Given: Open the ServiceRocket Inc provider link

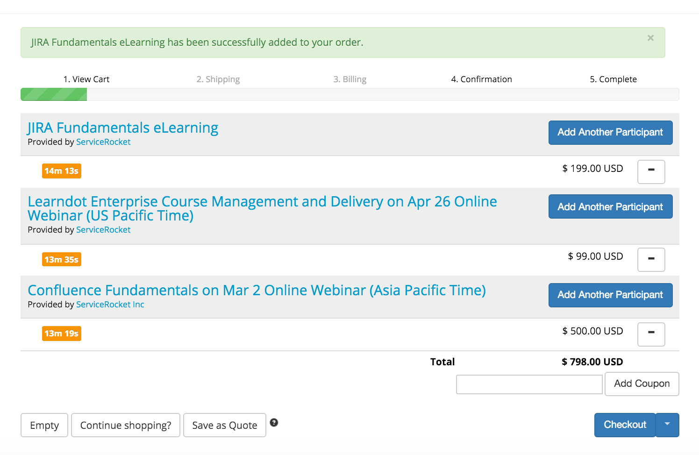Looking at the screenshot, I should point(110,305).
